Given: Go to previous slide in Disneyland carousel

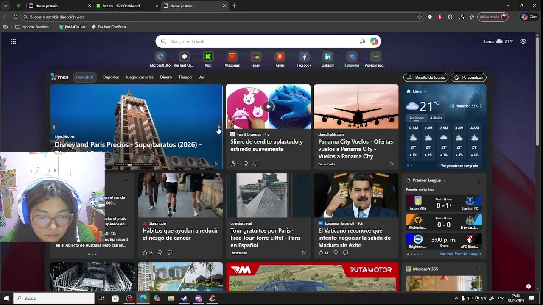Looking at the screenshot, I should point(54,127).
